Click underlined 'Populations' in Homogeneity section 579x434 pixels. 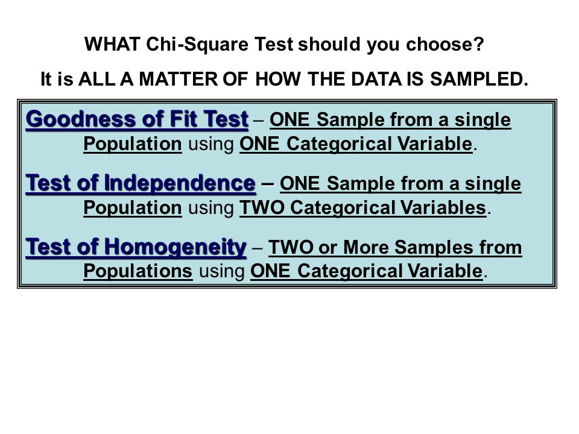[x=138, y=271]
